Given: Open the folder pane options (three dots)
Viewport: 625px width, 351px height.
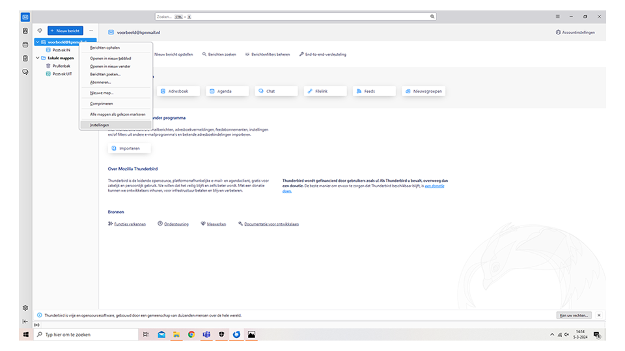Looking at the screenshot, I should point(91,31).
